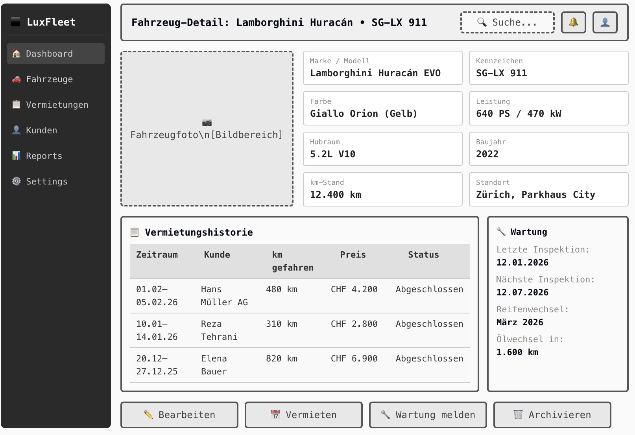Click the Preis column header
Screen dimensions: 635x435
(x=353, y=254)
